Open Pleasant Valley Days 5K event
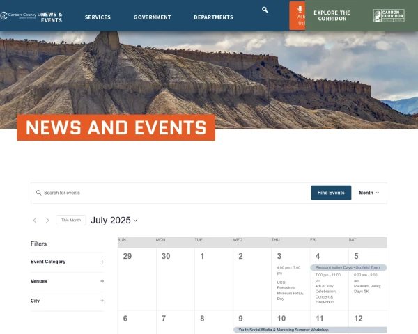Screen dimensions: 418x334 click(x=367, y=289)
